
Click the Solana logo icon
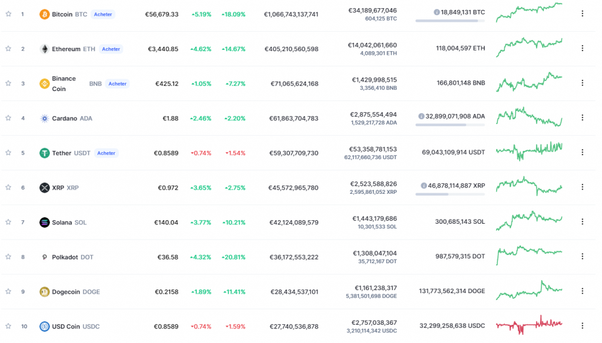click(44, 222)
